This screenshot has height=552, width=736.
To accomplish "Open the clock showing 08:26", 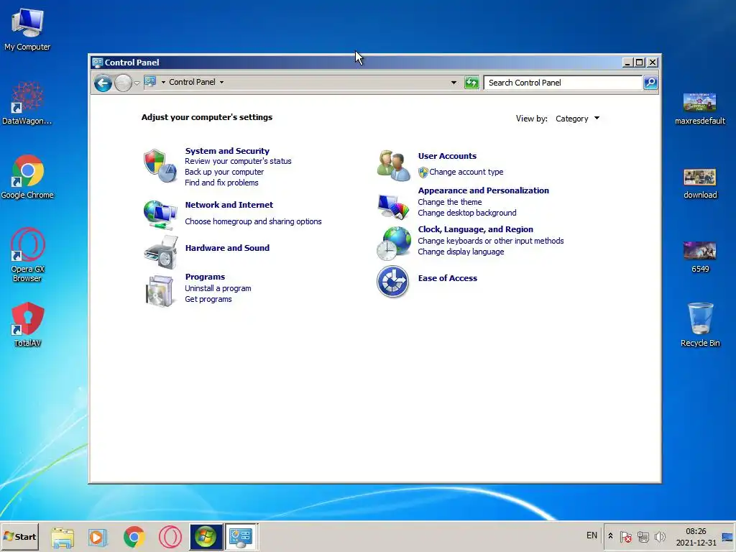I will pos(696,536).
